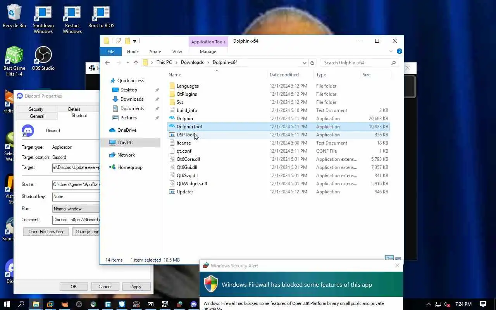Open the General tab in Discord Properties
The image size is (496, 310).
pos(37,116)
